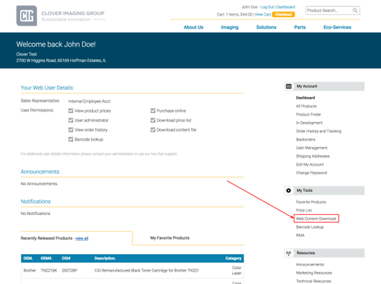Click the Product Search input field

coord(327,10)
